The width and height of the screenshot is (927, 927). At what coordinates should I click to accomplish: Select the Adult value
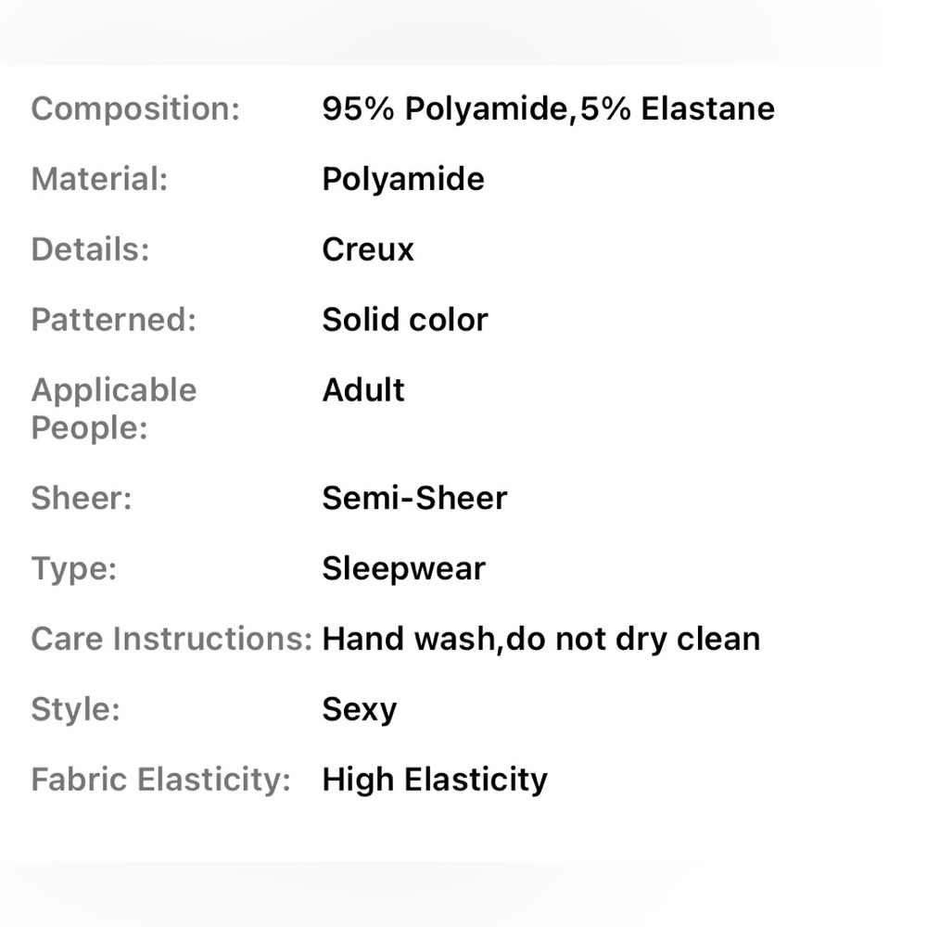(363, 390)
